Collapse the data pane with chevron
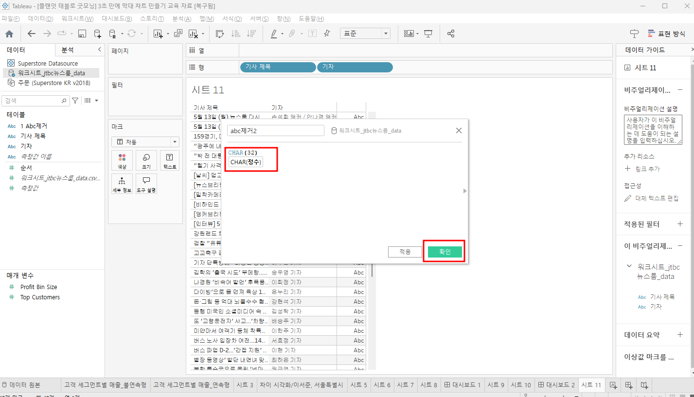 click(x=99, y=50)
